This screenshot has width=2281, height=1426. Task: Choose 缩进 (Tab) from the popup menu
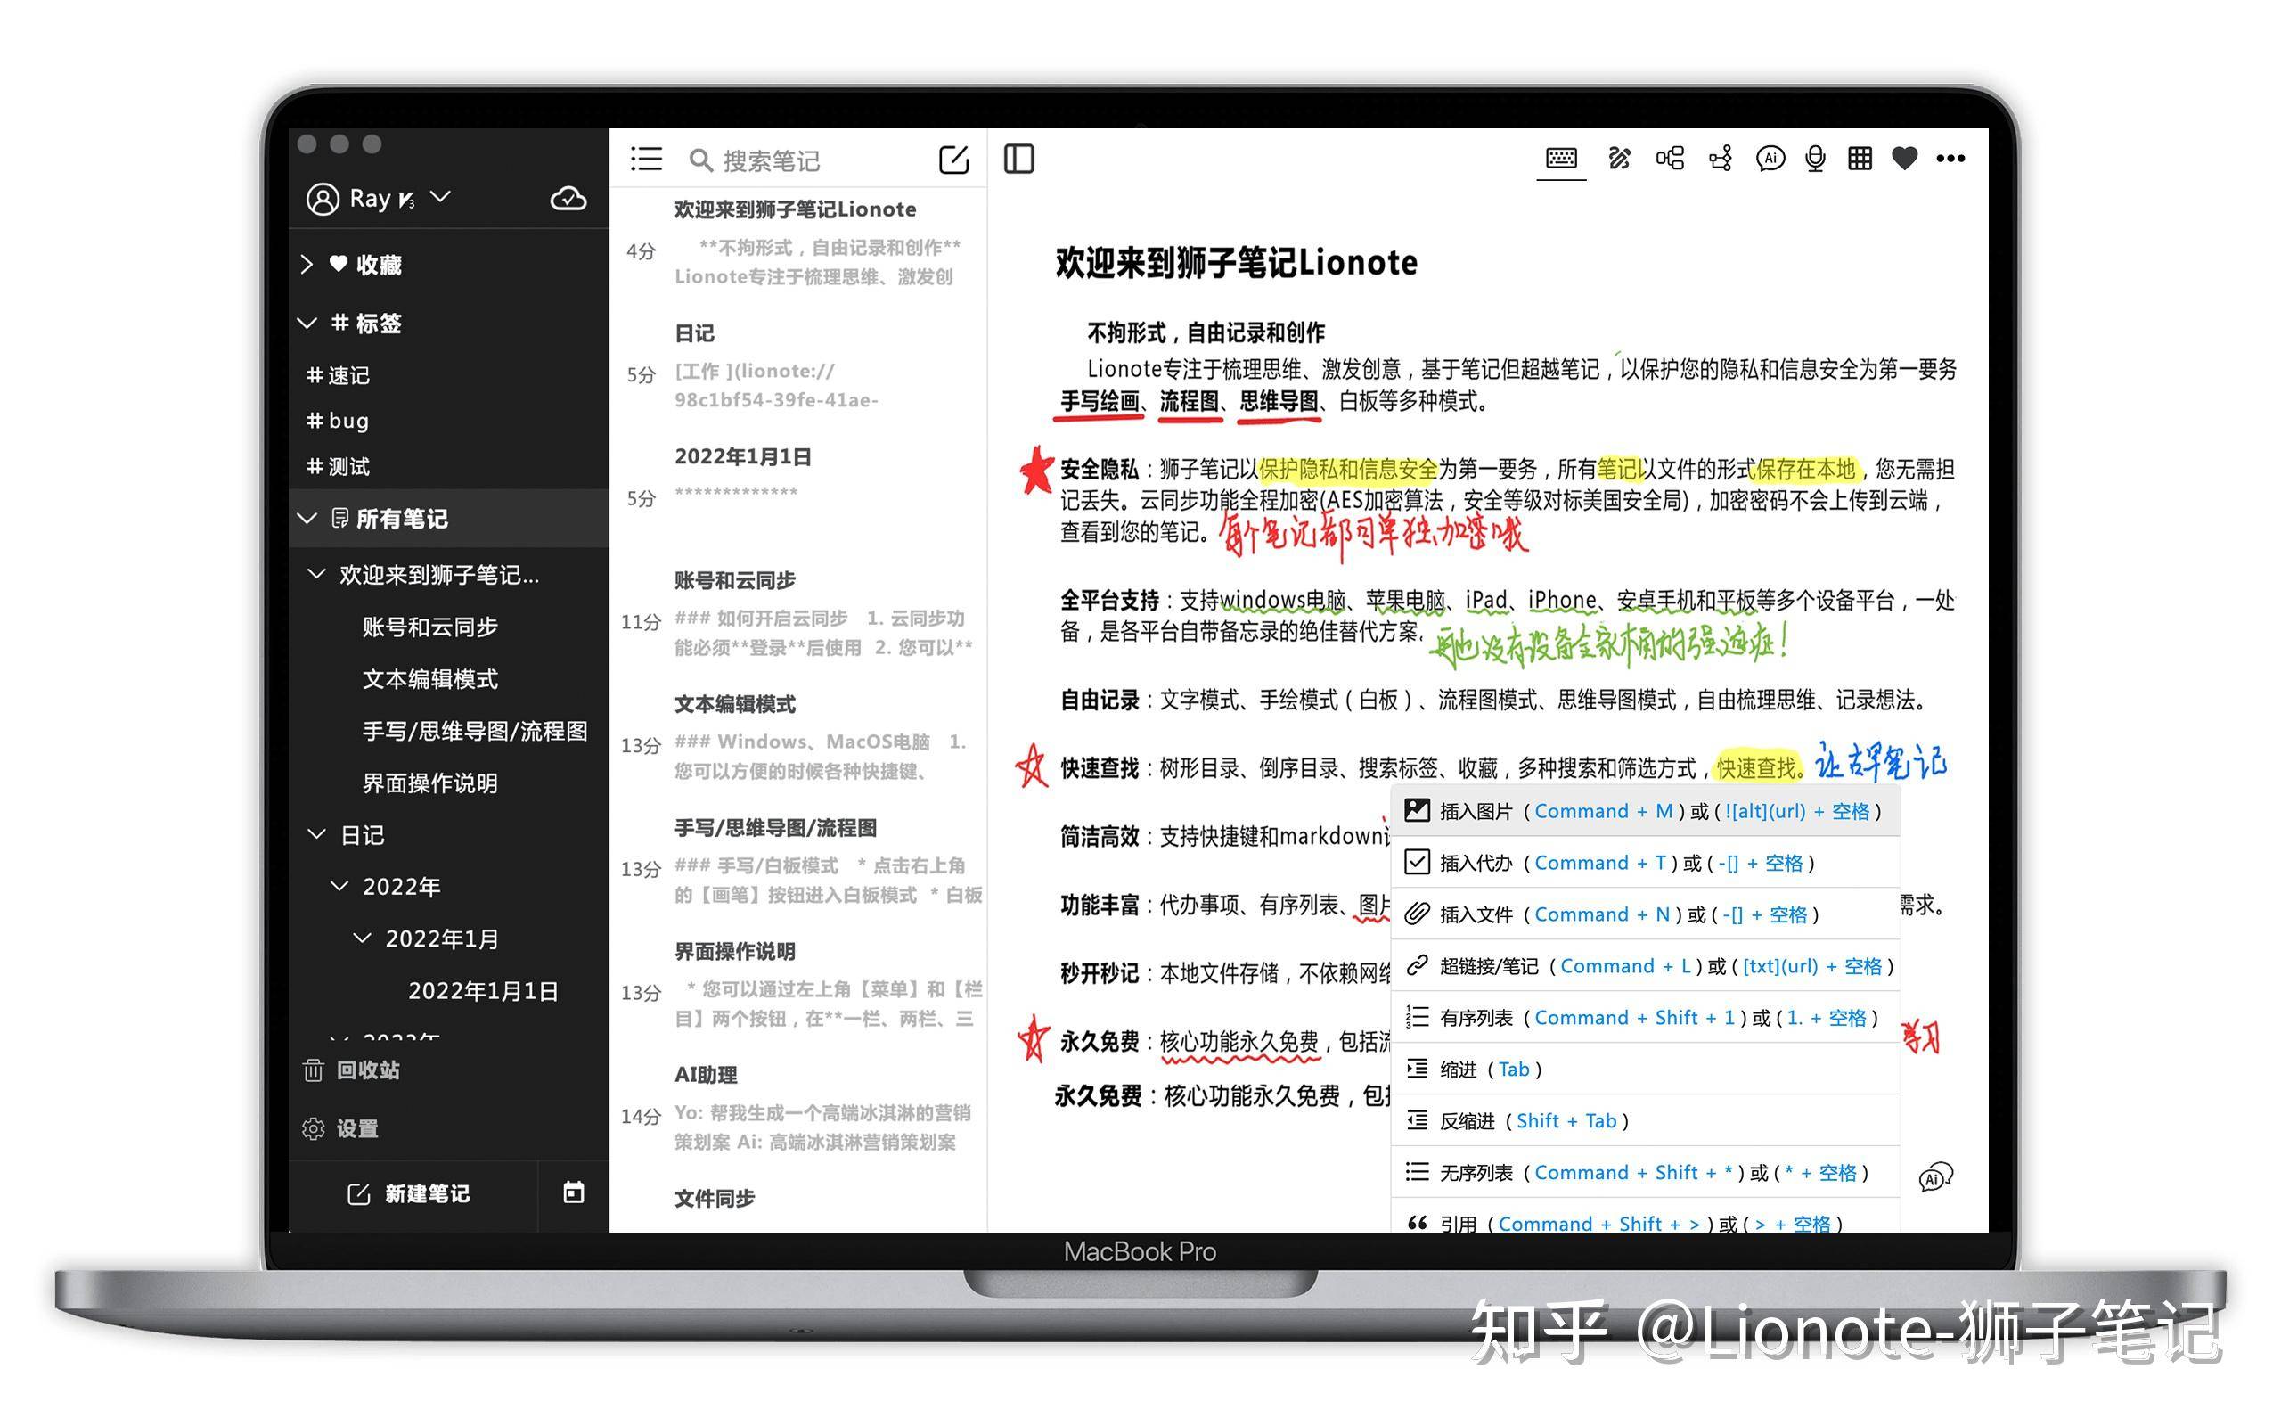tap(1645, 1069)
